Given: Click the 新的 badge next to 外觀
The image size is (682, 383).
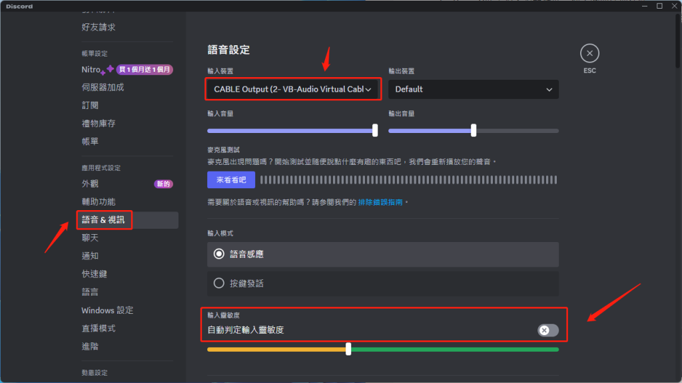Looking at the screenshot, I should click(164, 184).
